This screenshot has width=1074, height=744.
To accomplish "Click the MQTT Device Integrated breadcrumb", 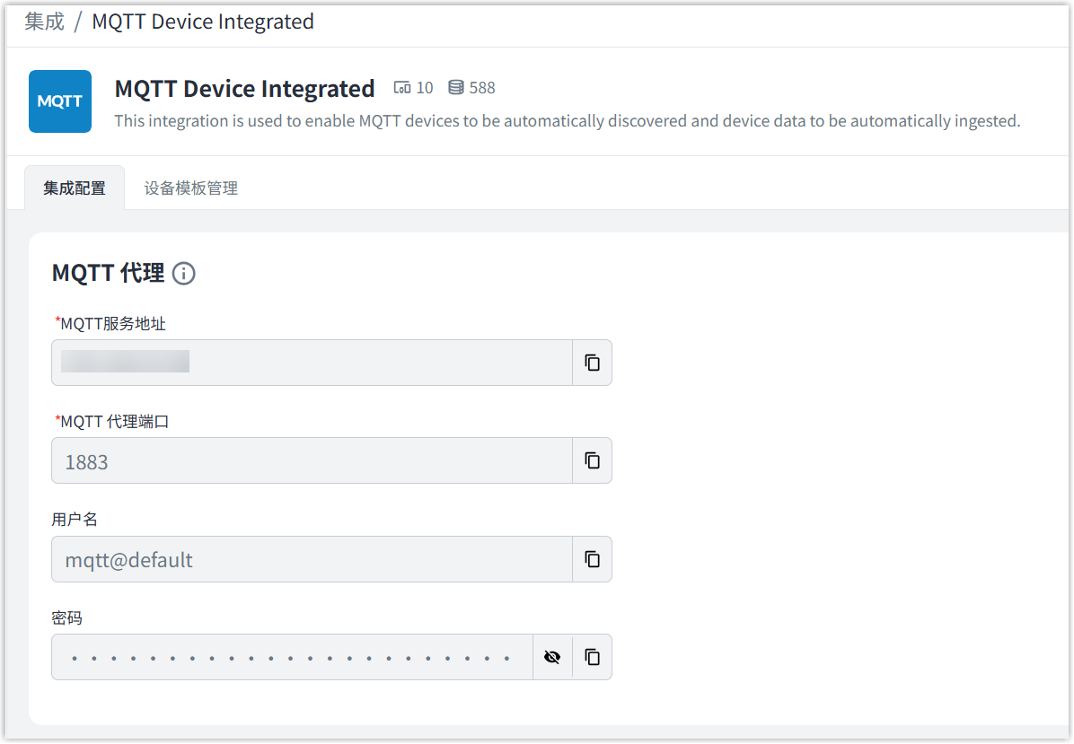I will 203,22.
